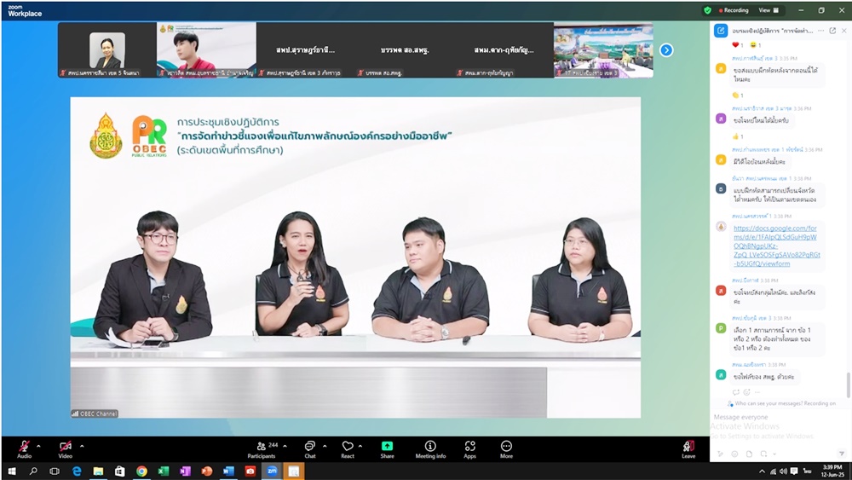Select the บรรพต สอ.สพฐ. participant tile
Image resolution: width=852 pixels, height=480 pixels.
click(405, 50)
